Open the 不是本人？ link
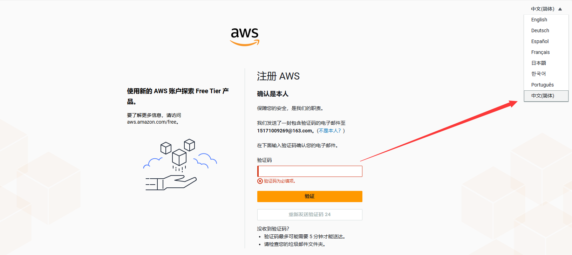572x255 pixels. 331,131
